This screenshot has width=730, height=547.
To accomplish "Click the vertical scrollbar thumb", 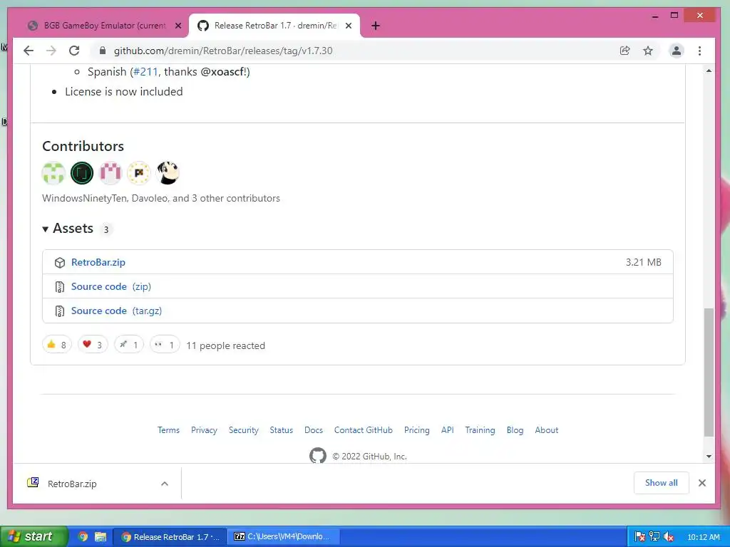I will (709, 372).
